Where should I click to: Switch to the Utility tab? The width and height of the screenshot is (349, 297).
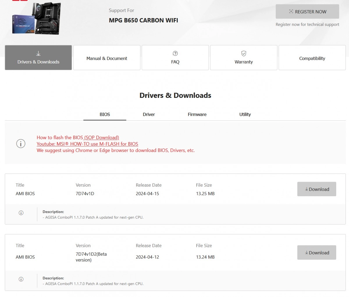[245, 114]
